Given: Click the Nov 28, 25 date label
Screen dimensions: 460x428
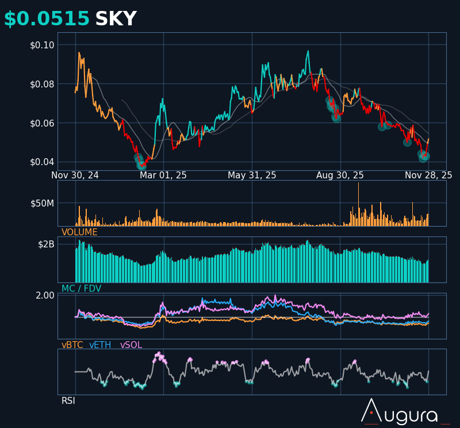Looking at the screenshot, I should [428, 175].
